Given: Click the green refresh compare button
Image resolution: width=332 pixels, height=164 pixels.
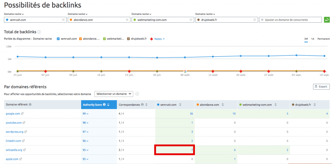Looking at the screenshot, I should pos(327,20).
